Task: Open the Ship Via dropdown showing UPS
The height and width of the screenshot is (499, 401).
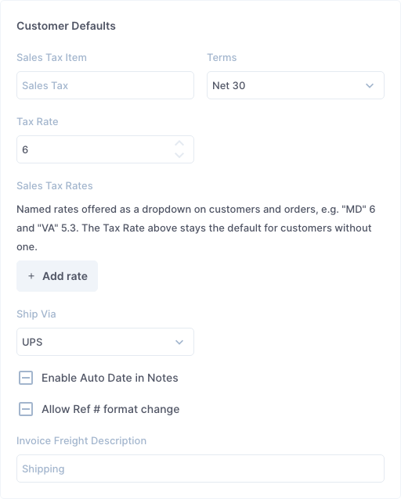Action: pyautogui.click(x=105, y=342)
